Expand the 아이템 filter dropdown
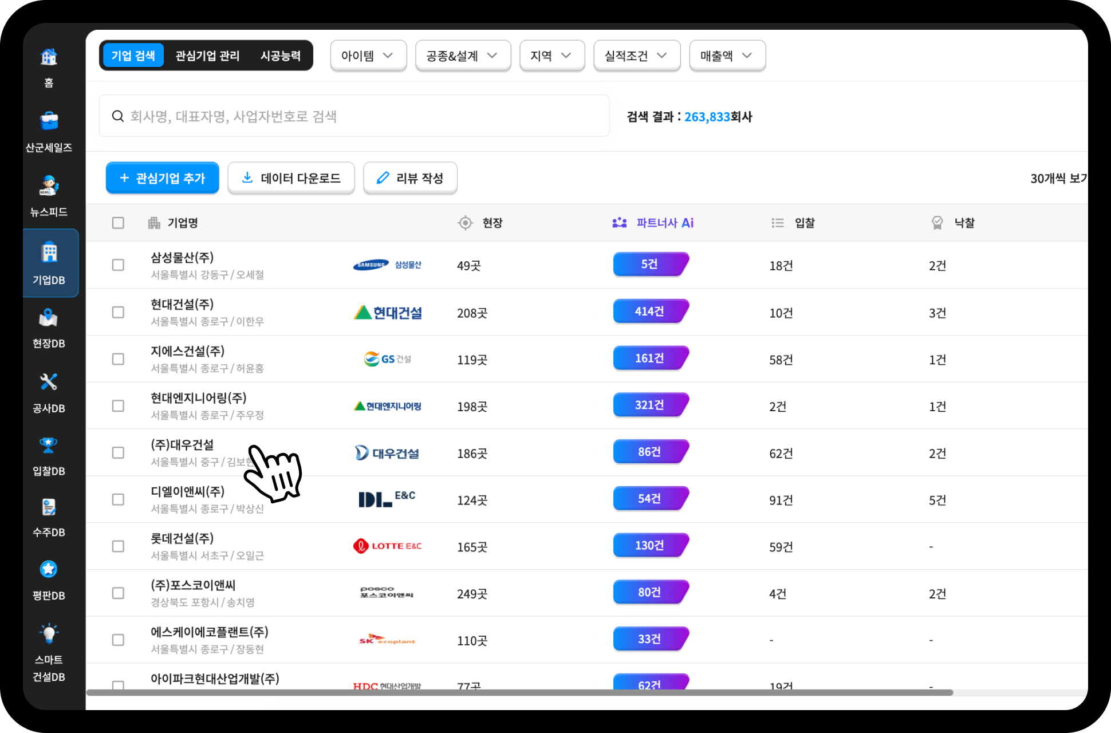 (x=368, y=56)
